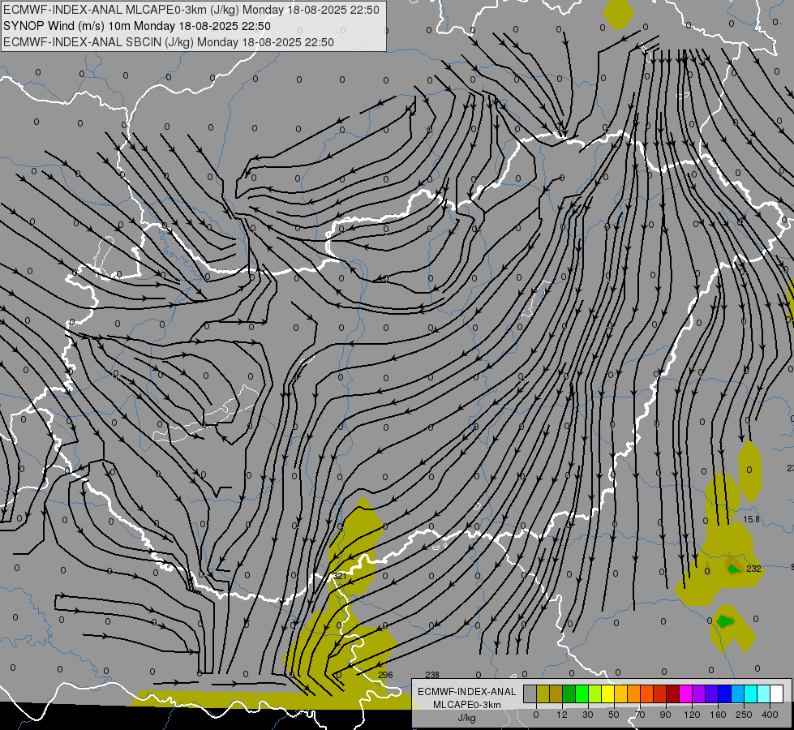Viewport: 794px width, 730px height.
Task: Click the legend unit J/kg
Action: tap(466, 718)
